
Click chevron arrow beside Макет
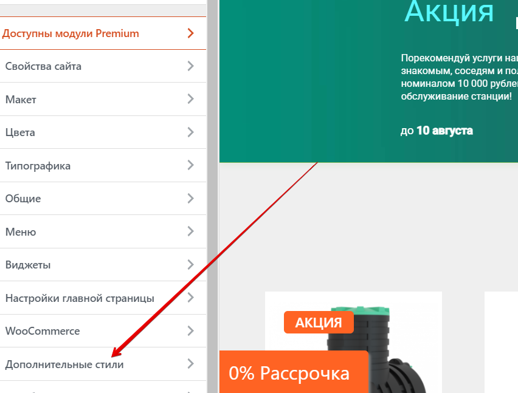tap(191, 99)
